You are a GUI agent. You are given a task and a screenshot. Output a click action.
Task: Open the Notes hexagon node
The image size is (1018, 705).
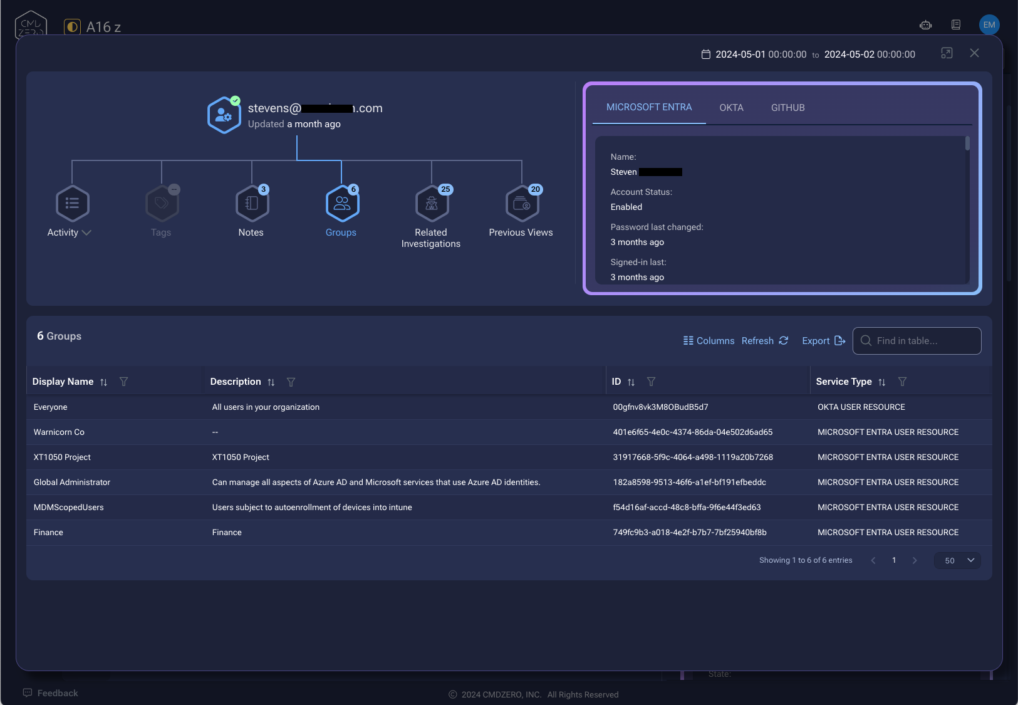(x=252, y=203)
